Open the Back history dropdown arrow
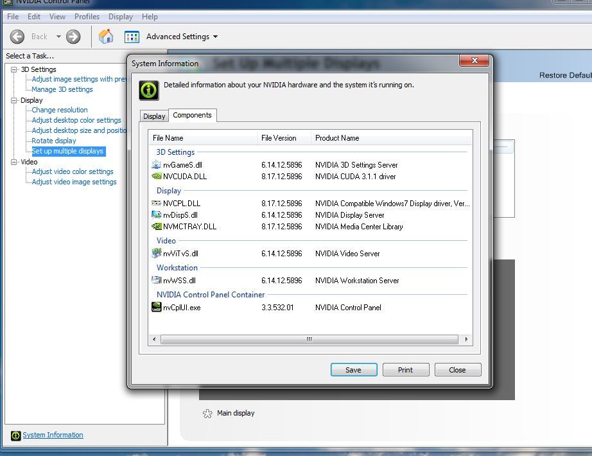This screenshot has height=456, width=592. coord(58,37)
